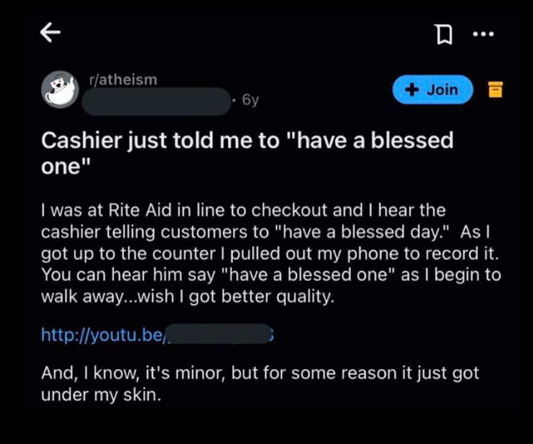Viewport: 533px width, 444px height.
Task: Bookmark this post with the save icon
Action: coord(444,35)
